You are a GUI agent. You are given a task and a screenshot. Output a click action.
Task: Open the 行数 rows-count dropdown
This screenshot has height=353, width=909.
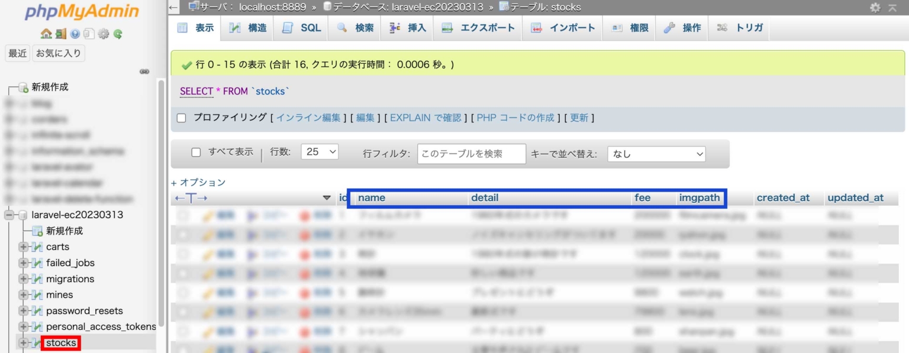pyautogui.click(x=320, y=152)
